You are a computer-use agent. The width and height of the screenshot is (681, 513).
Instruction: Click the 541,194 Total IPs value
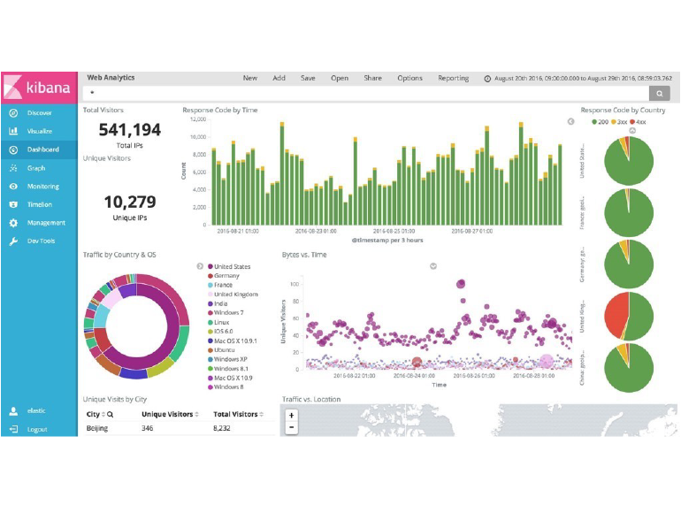129,130
